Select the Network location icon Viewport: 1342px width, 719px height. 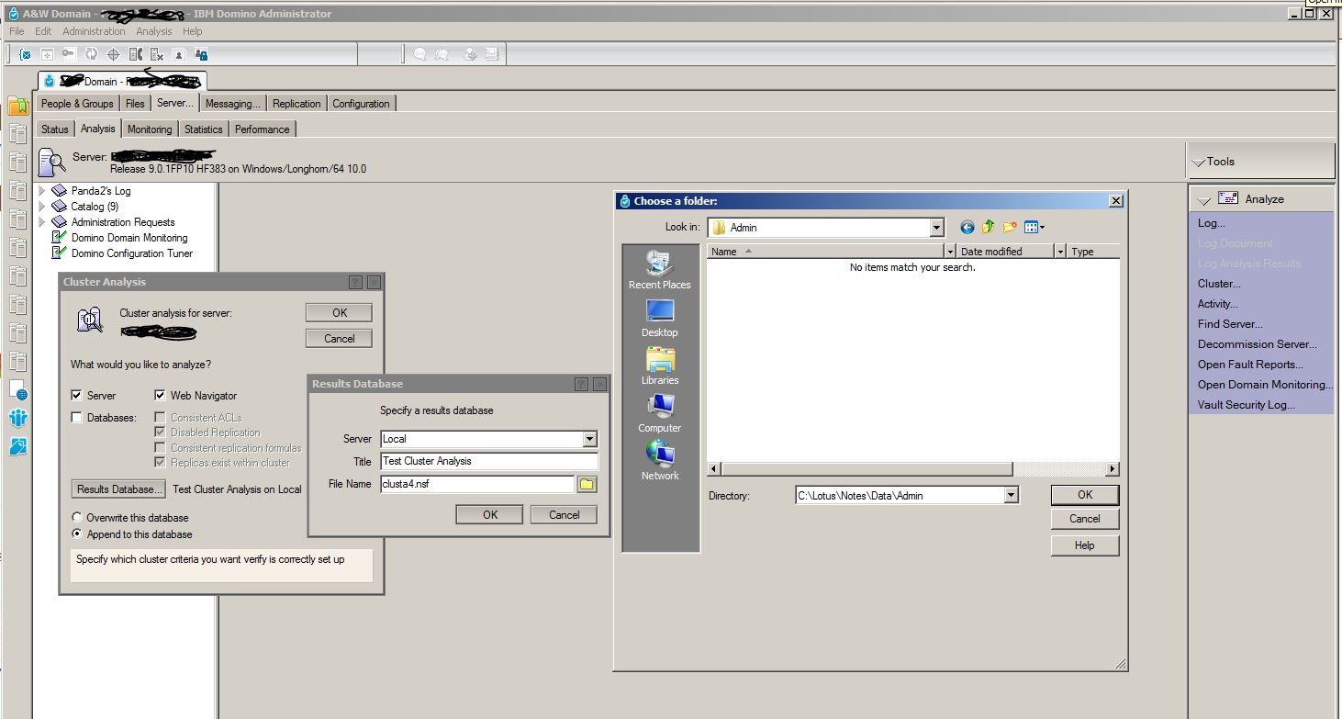tap(660, 461)
